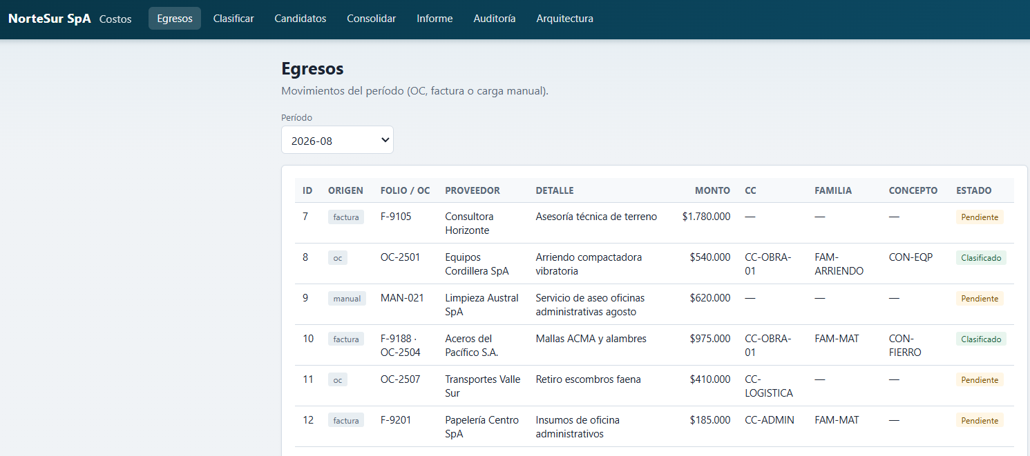Click supplier Papelería Centro SpA
The width and height of the screenshot is (1030, 456).
[481, 427]
